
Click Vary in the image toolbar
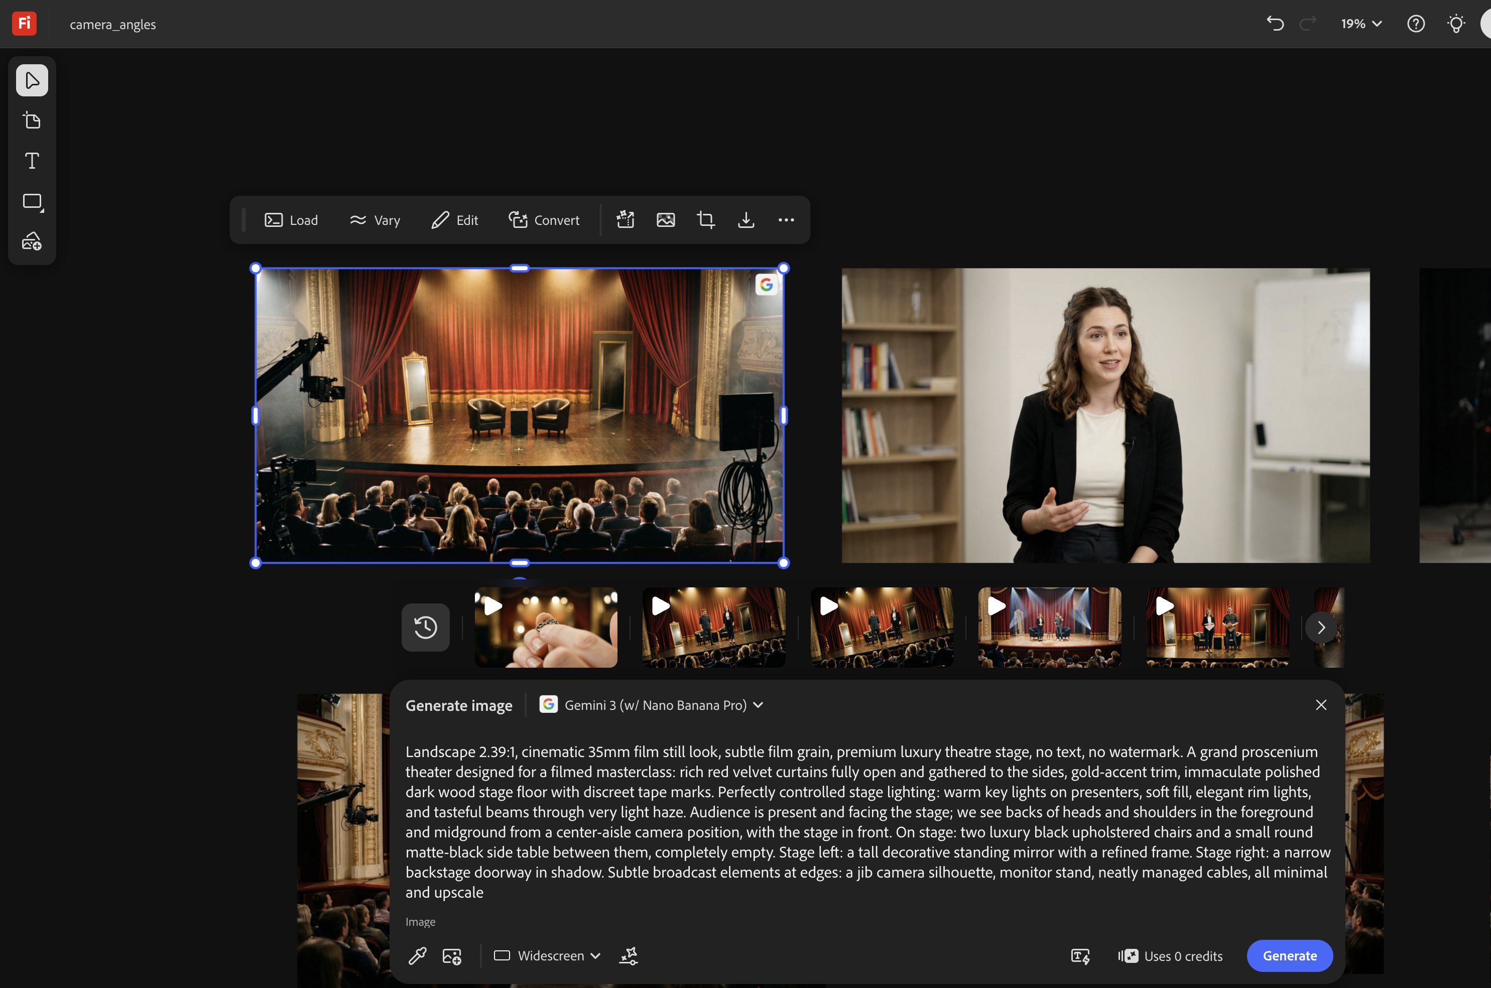pyautogui.click(x=376, y=220)
